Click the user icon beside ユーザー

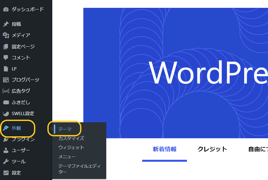click(x=6, y=150)
